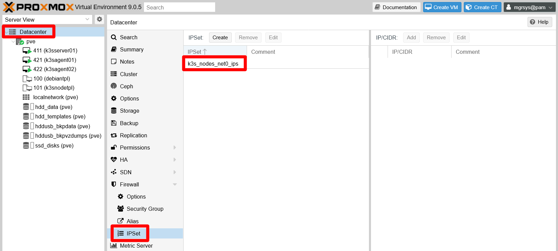Click the Replication arrows icon

pos(114,135)
